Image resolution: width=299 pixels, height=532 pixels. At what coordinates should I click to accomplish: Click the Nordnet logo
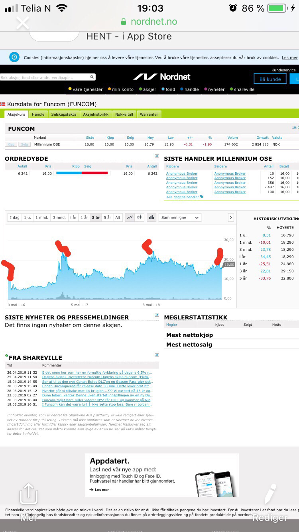pyautogui.click(x=162, y=77)
